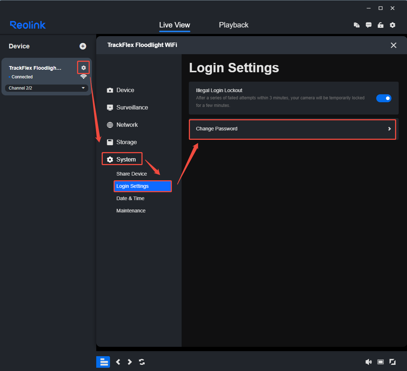
Task: Click the Login Settings page heading
Action: point(234,68)
